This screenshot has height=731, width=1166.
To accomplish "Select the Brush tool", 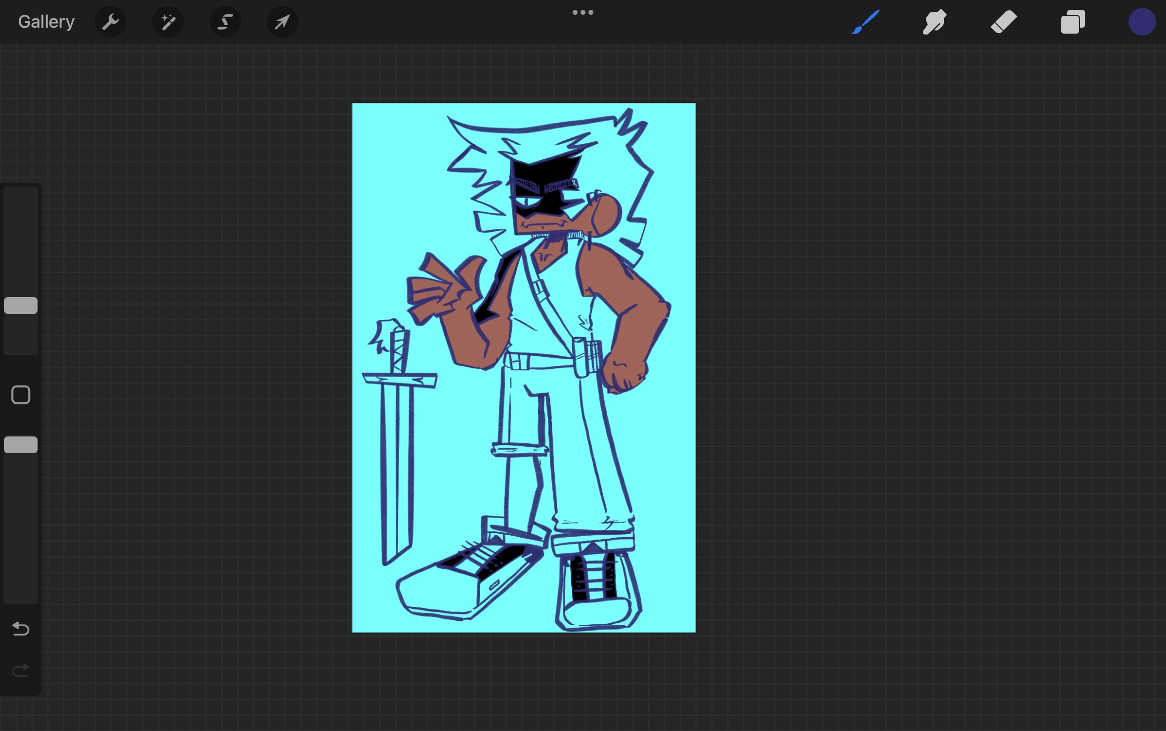I will (x=866, y=21).
